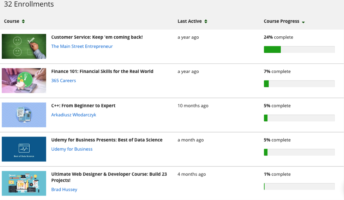This screenshot has height=200, width=344.
Task: Click Ultimate Web Designer course thumbnail
Action: [x=24, y=183]
